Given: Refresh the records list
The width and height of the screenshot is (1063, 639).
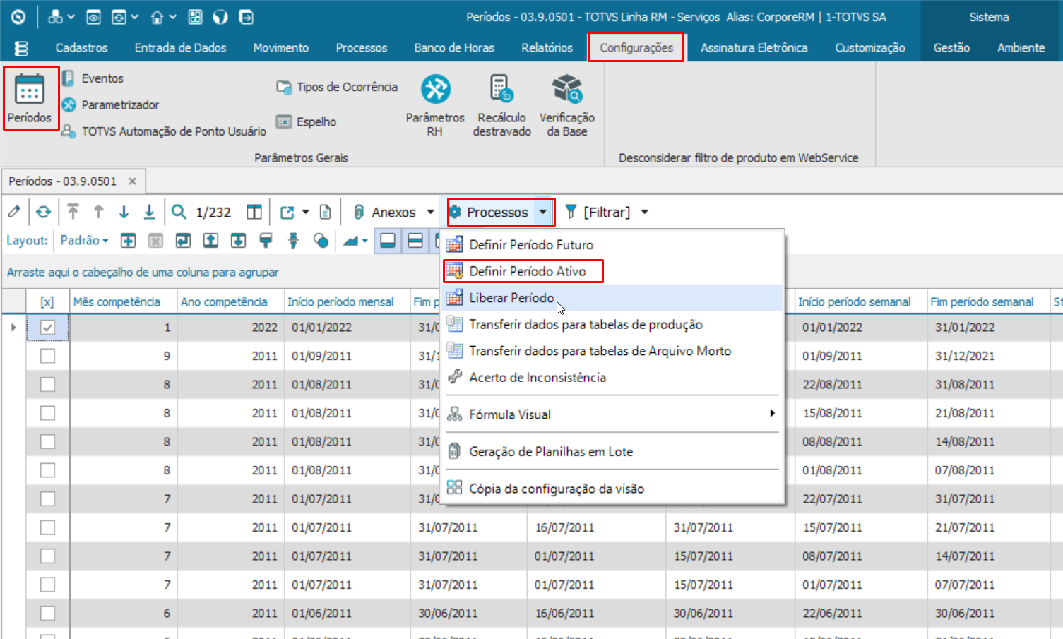Looking at the screenshot, I should click(x=44, y=212).
